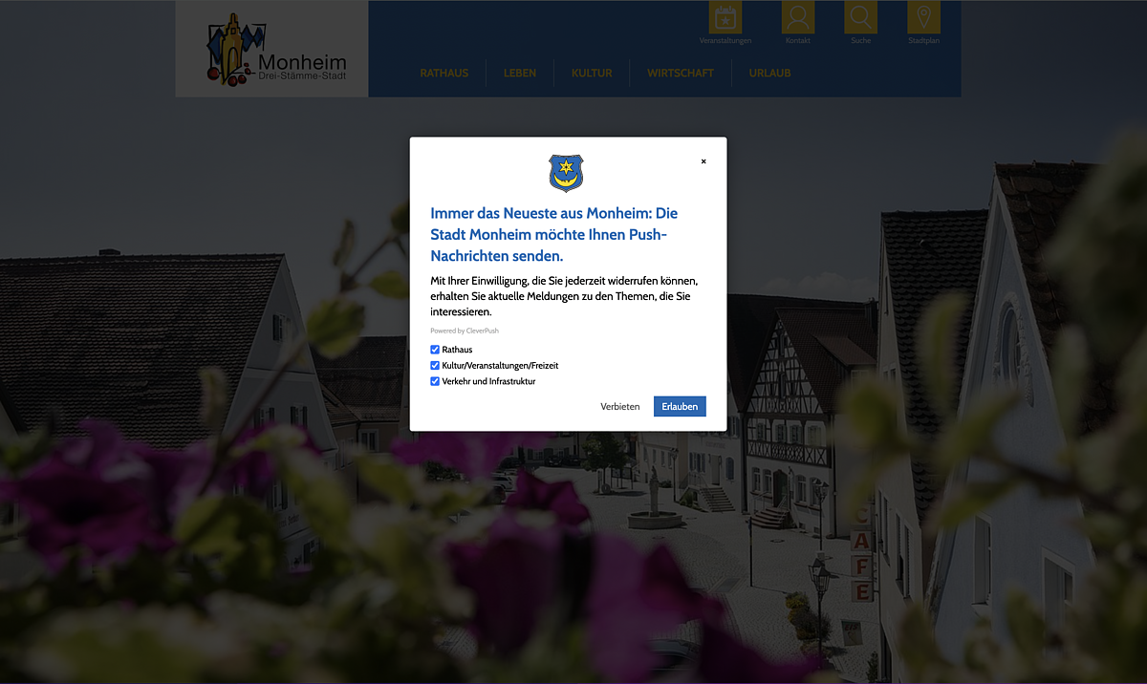Click the Verbieten button
The image size is (1147, 684).
click(x=620, y=407)
